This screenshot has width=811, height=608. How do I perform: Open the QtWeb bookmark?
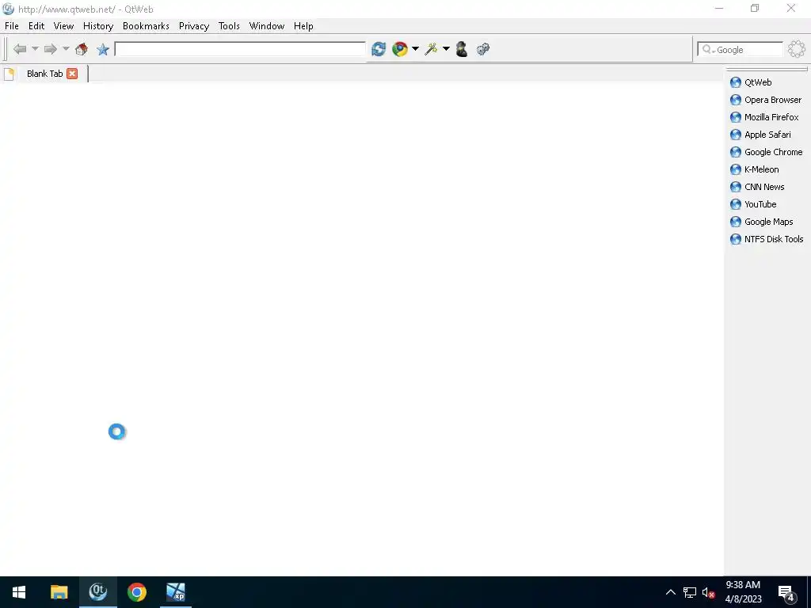point(758,82)
